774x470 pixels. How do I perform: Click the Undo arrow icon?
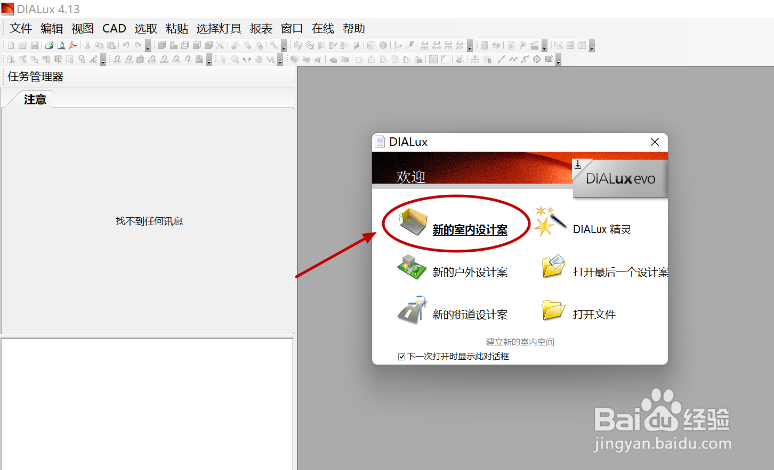pos(126,45)
